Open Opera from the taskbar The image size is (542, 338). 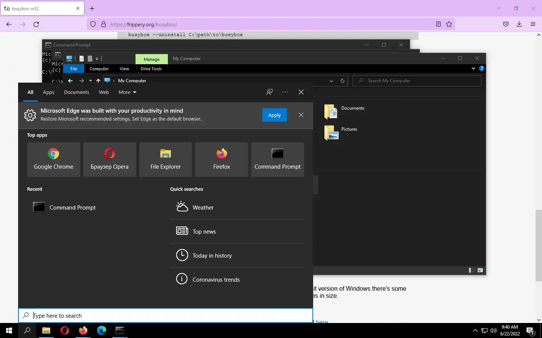(65, 330)
